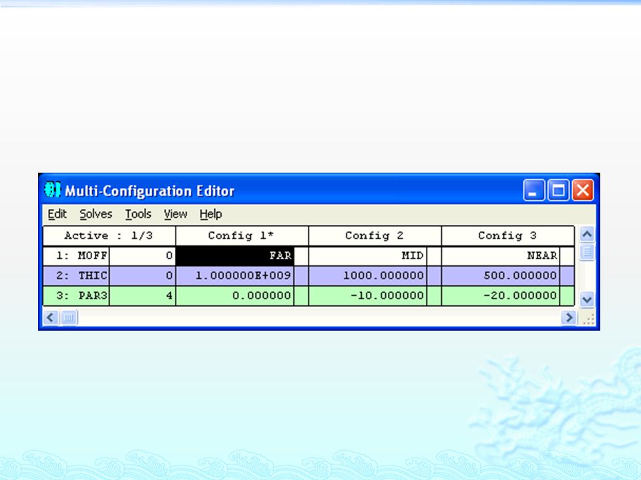Select the -20.000000 PAR3 cell
The width and height of the screenshot is (641, 480).
(501, 295)
